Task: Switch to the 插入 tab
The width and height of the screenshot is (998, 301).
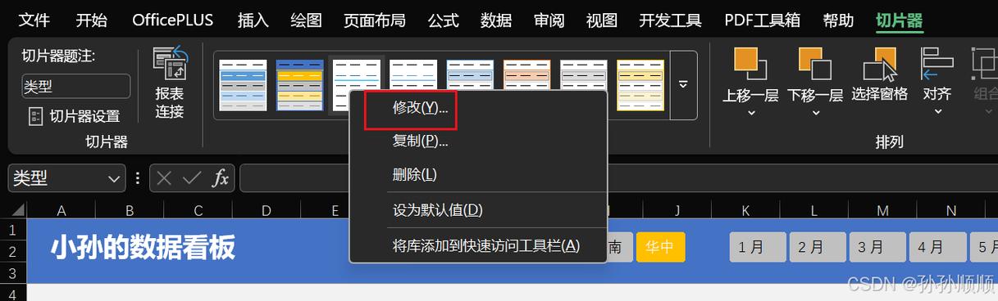Action: click(253, 20)
